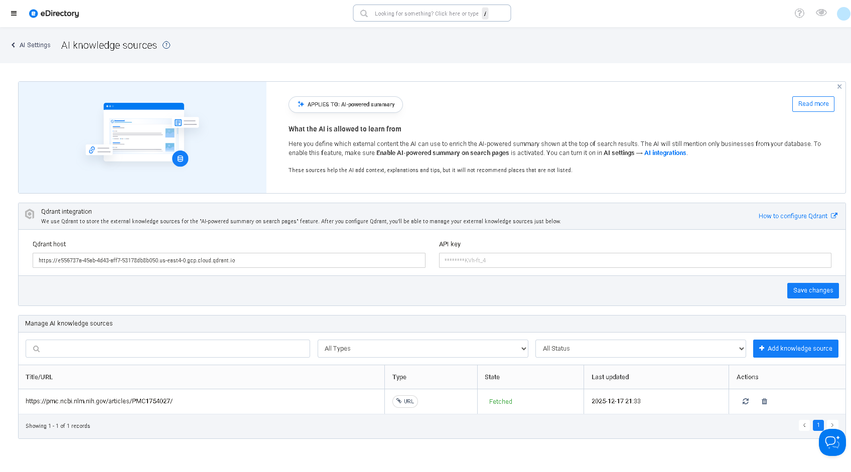Select page 1 in pagination
This screenshot has width=851, height=472.
pos(818,425)
